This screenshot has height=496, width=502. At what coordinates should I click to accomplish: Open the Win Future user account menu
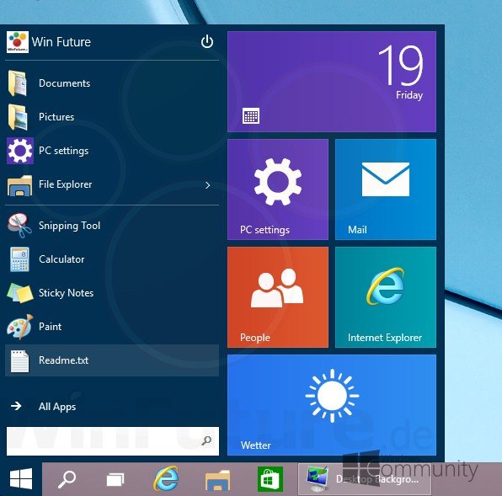(x=49, y=42)
